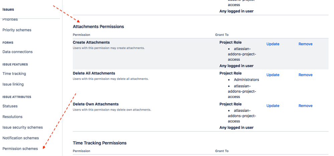The image size is (334, 156).
Task: Remove the Delete All Attachments grant
Action: [305, 75]
